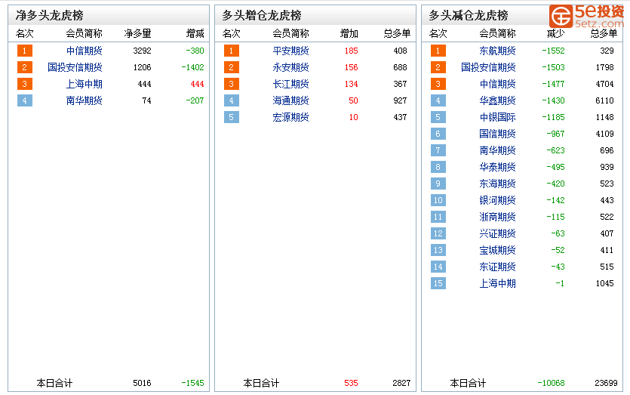Click the 5e投资 logo
The image size is (630, 395).
[586, 16]
